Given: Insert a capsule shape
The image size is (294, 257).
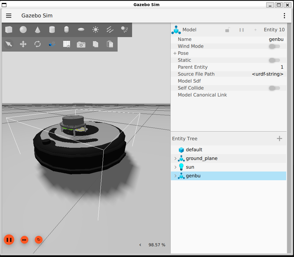Looking at the screenshot, I should (67, 30).
